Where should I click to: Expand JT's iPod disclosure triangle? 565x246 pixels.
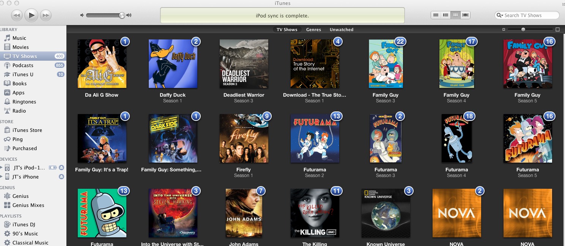coord(1,168)
